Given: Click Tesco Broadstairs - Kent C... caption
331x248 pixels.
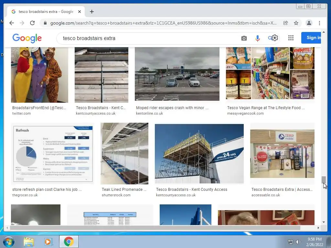Looking at the screenshot, I should pyautogui.click(x=101, y=108).
